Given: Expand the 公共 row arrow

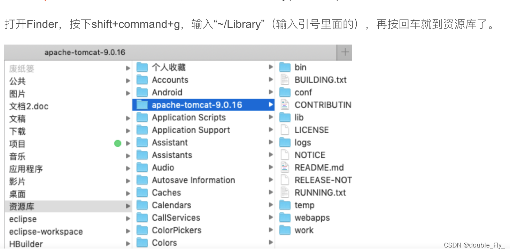Looking at the screenshot, I should [x=128, y=81].
